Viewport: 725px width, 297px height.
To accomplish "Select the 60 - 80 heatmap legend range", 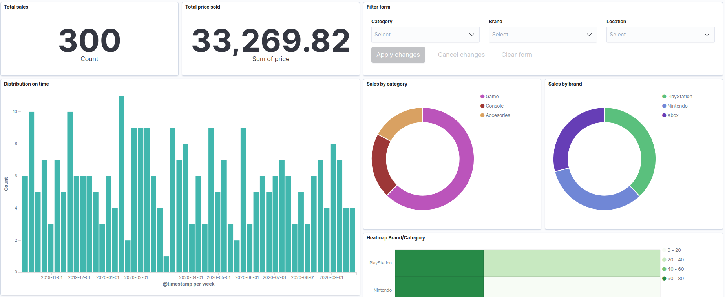I will tap(673, 279).
